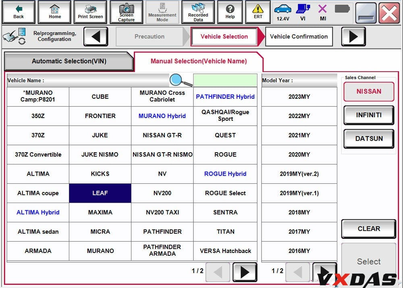403x288 pixels.
Task: Go to the Home screen
Action: [x=54, y=12]
